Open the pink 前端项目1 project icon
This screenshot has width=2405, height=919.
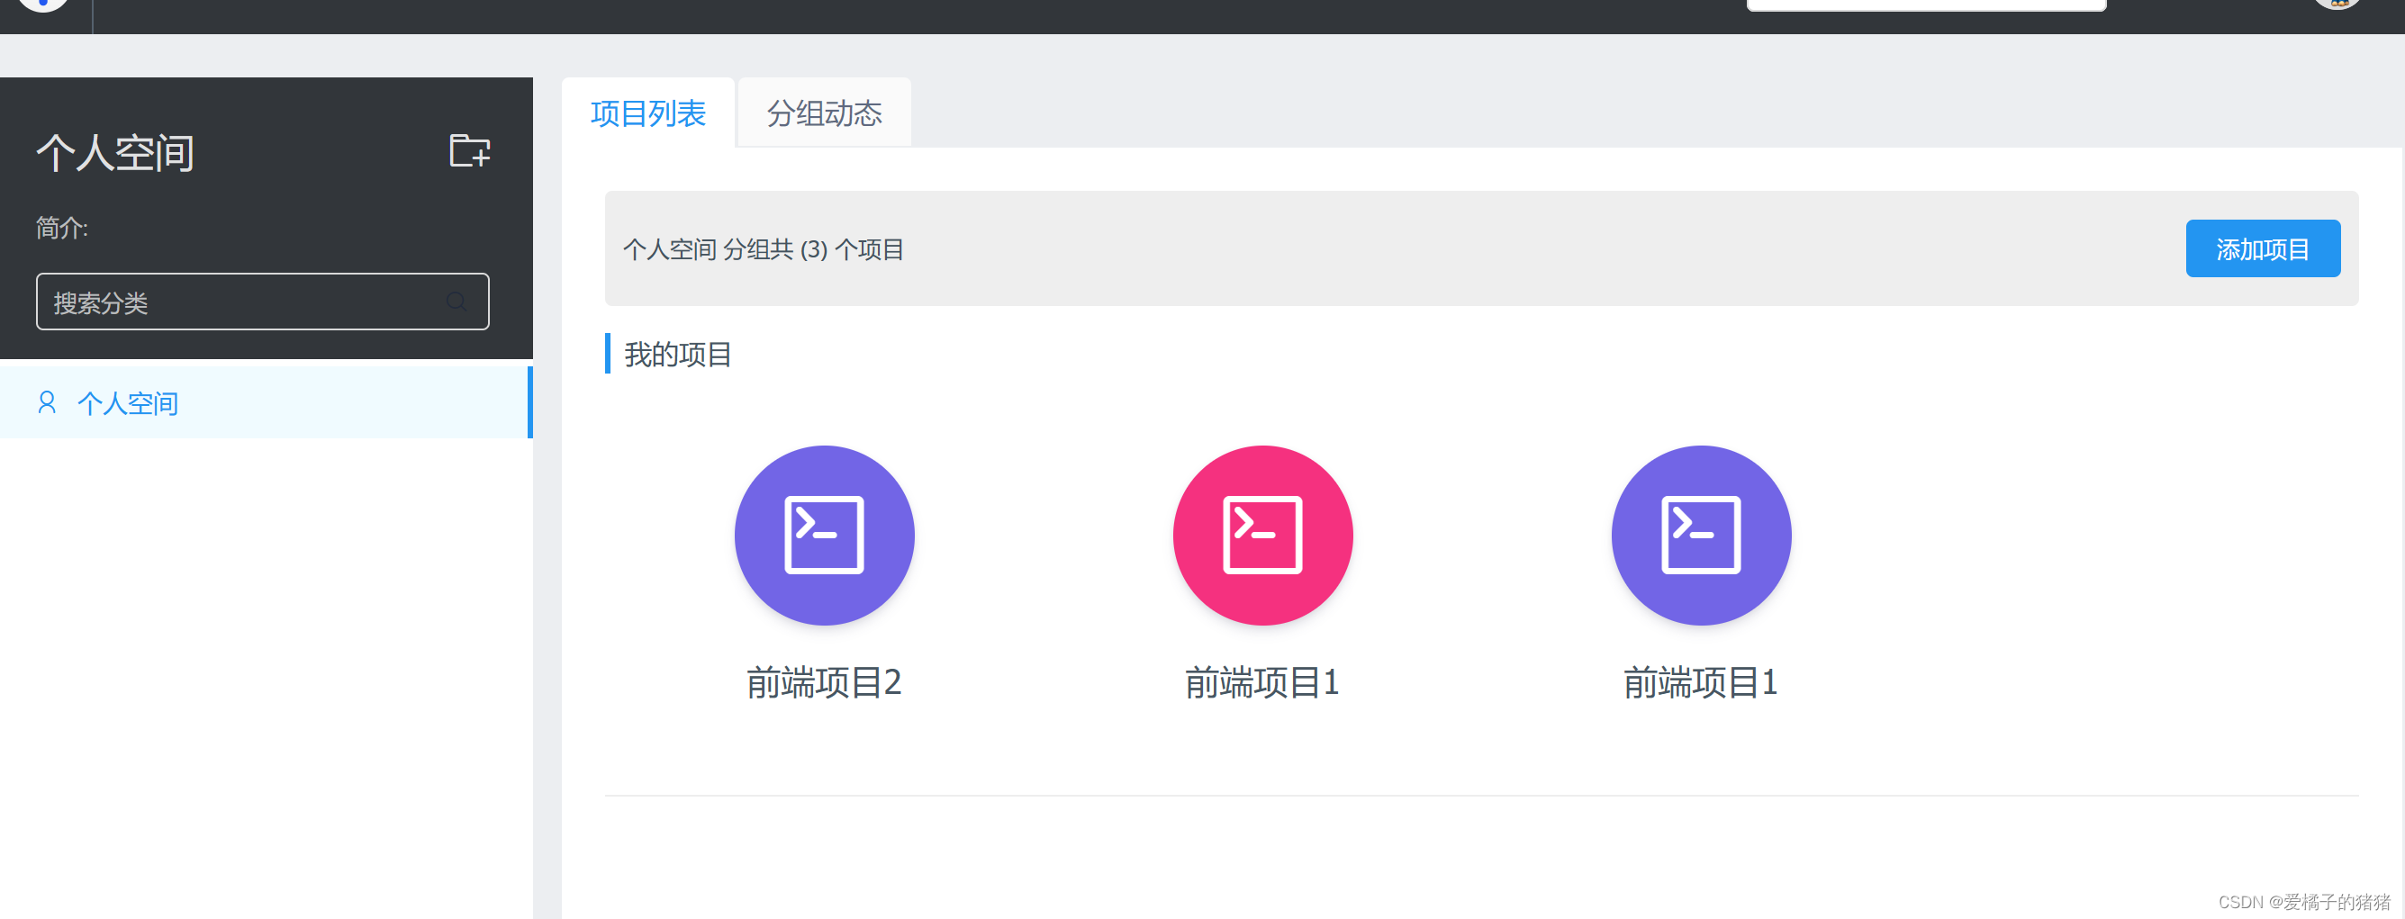coord(1262,535)
